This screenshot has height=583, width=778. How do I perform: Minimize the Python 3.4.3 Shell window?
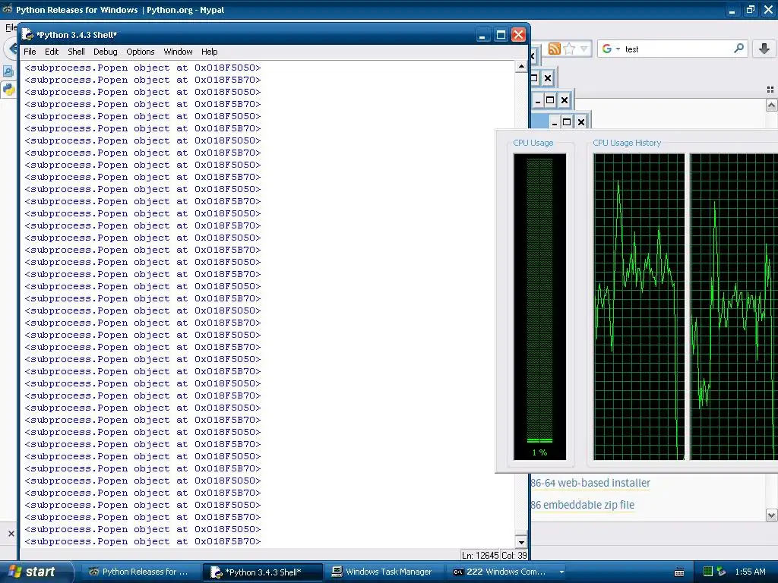[482, 35]
